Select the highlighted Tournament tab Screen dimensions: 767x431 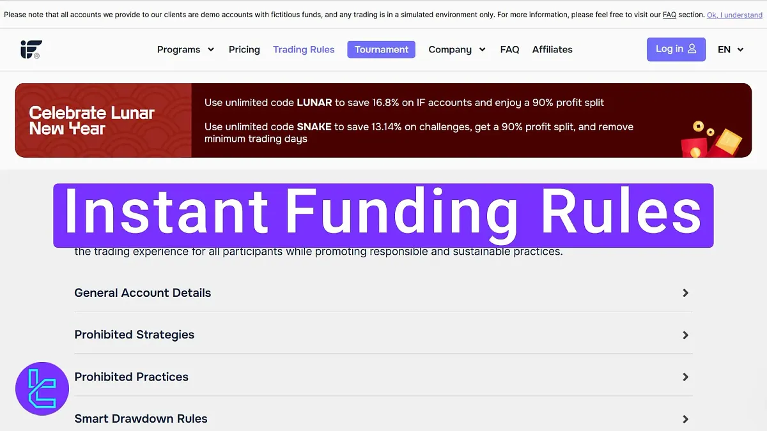381,49
